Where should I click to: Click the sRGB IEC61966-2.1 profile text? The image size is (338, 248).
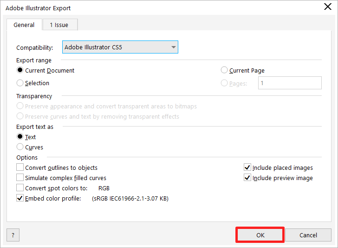(x=130, y=198)
